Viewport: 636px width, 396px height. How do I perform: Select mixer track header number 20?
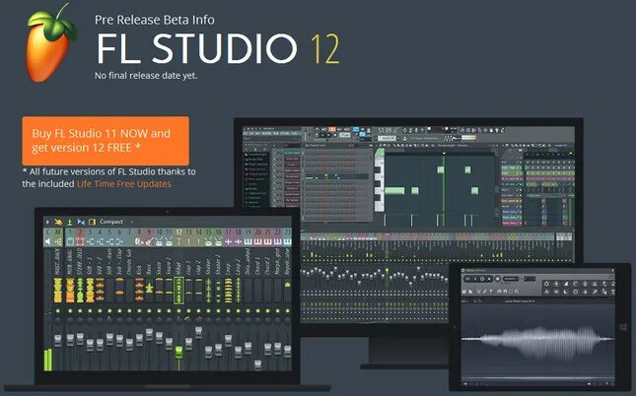coord(258,231)
